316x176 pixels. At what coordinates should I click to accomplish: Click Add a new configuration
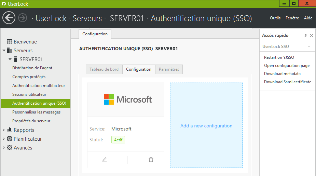coord(206,126)
